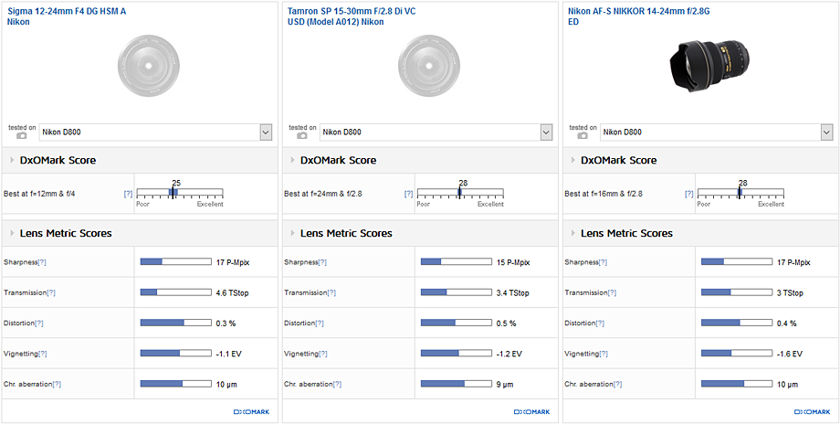Open camera dropdown under Sigma lens
This screenshot has height=424, width=840.
tap(266, 132)
